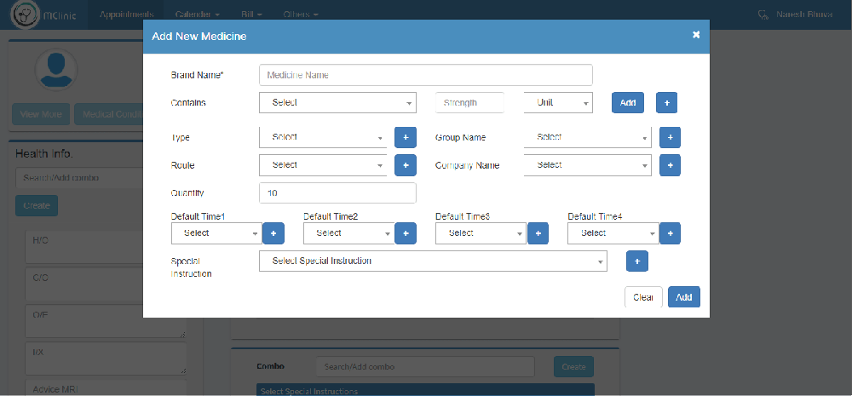Screen dimensions: 852x396
Task: Open the Default Time3 dropdown
Action: tap(481, 233)
